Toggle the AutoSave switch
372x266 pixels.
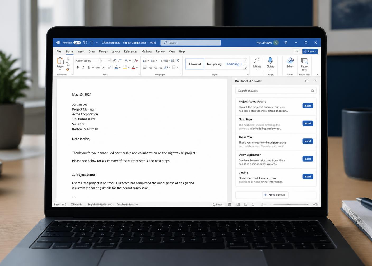pyautogui.click(x=77, y=42)
